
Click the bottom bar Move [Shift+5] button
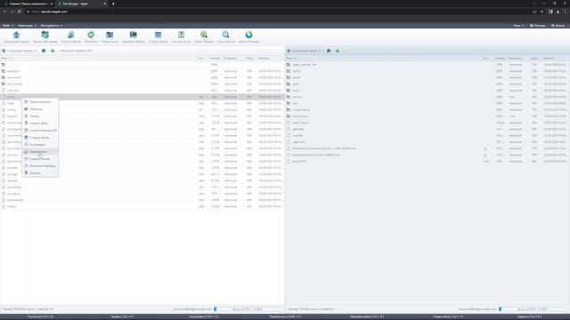point(285,316)
